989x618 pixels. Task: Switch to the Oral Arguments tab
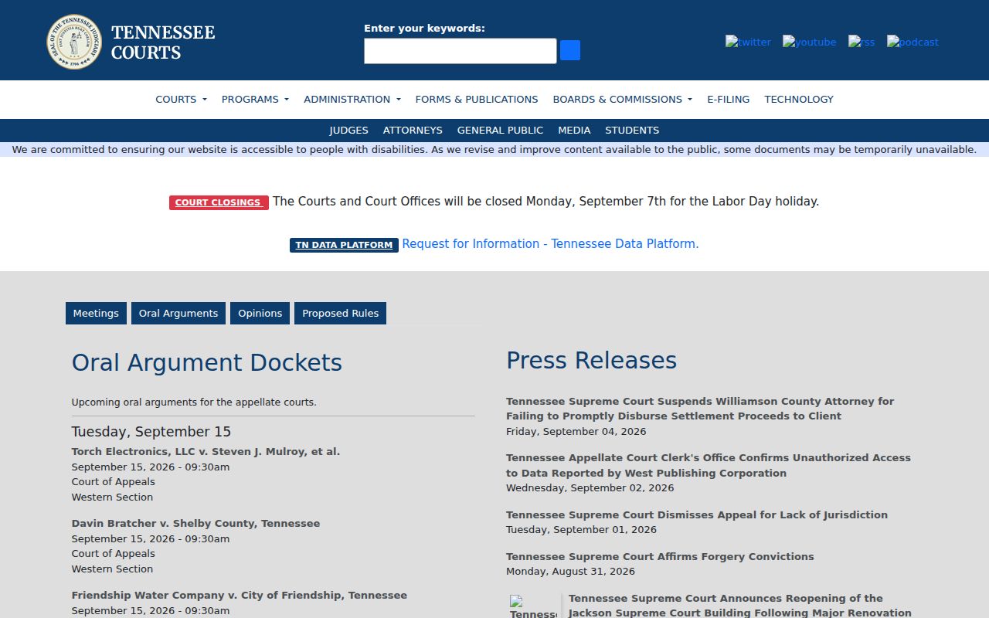(178, 313)
